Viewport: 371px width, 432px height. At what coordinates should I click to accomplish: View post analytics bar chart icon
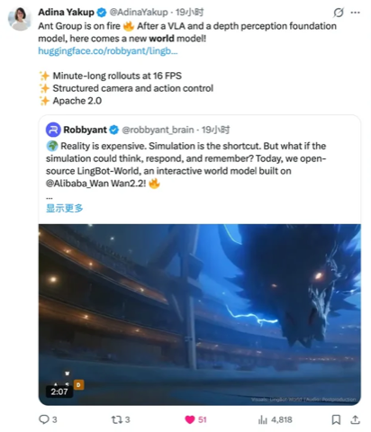click(x=262, y=419)
